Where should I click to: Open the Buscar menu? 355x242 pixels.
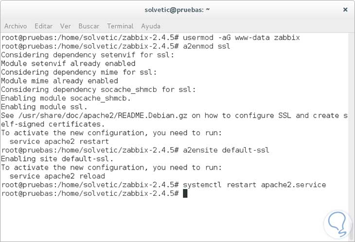89,26
